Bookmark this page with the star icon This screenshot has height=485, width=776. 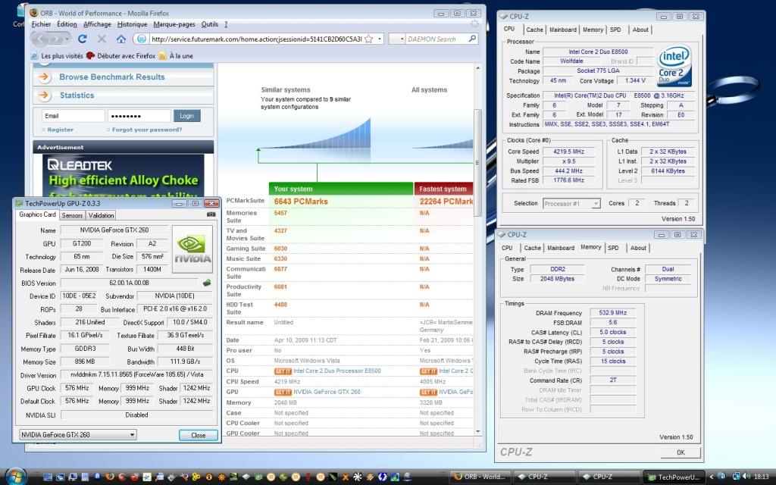click(x=369, y=39)
